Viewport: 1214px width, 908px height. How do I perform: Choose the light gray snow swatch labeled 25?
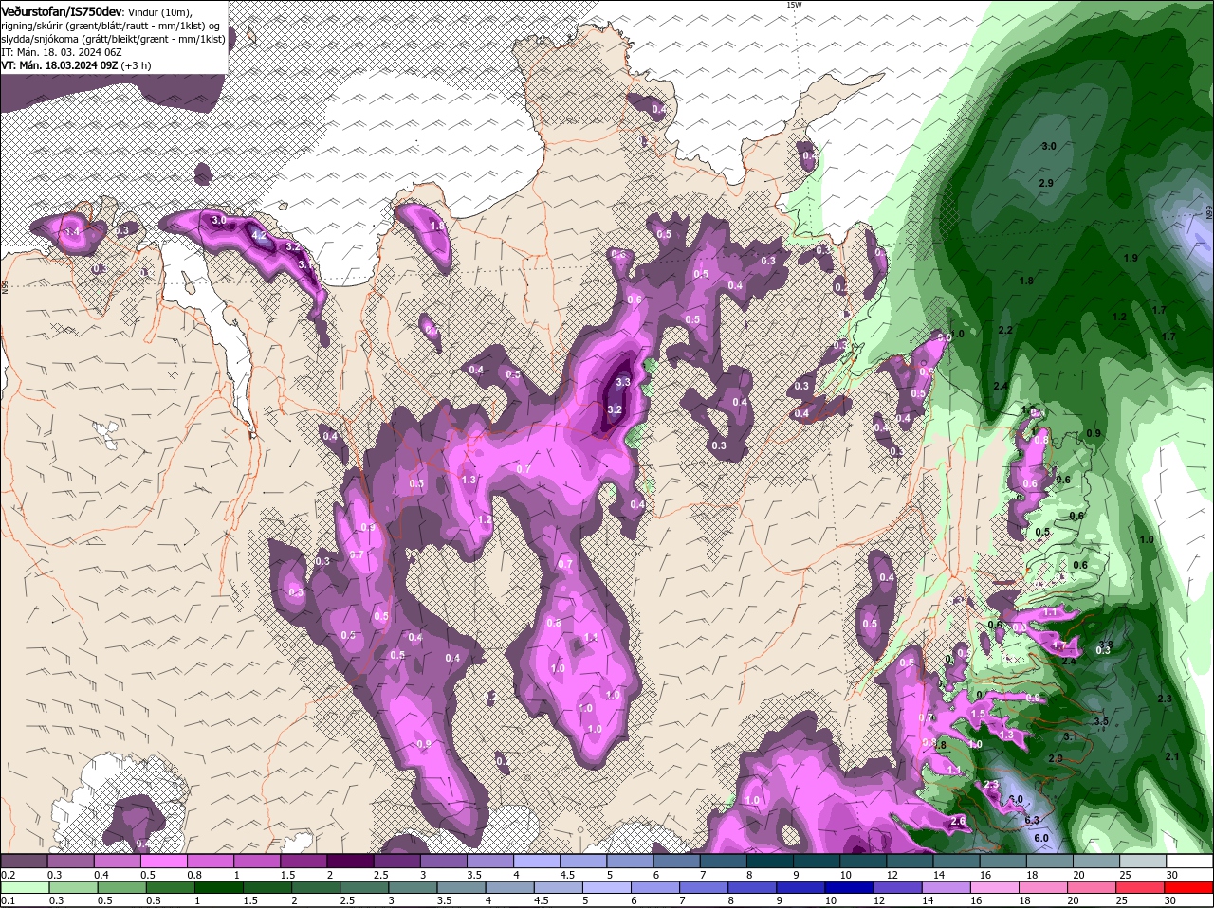tap(1144, 860)
